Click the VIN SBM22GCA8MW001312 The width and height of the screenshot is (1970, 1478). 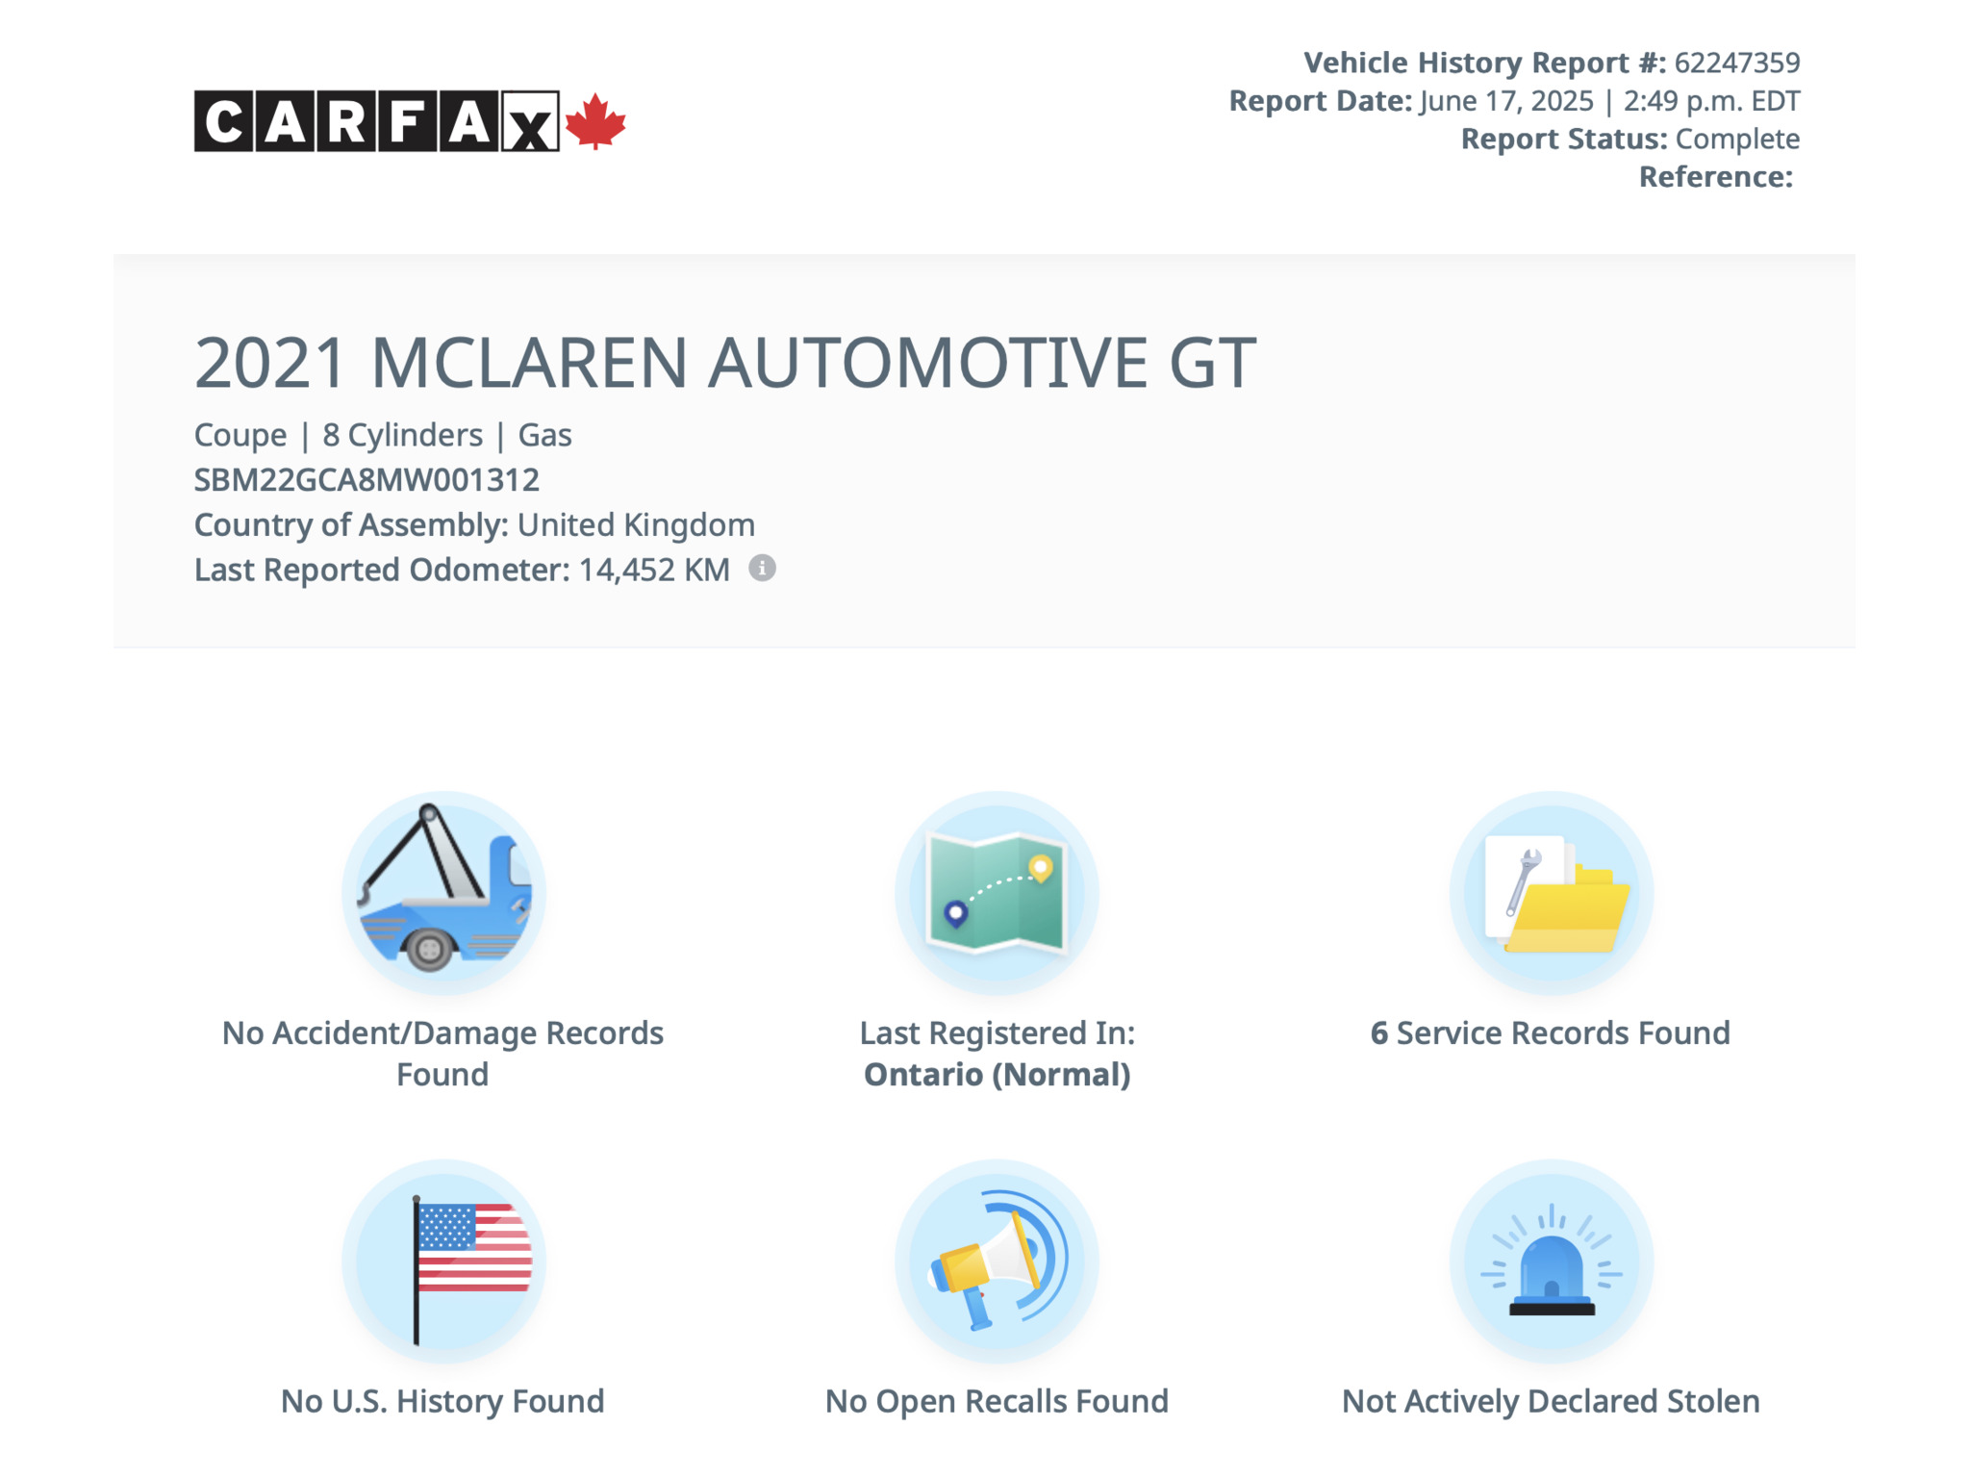366,479
